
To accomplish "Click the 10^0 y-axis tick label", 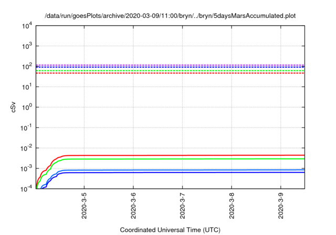I will point(27,107).
